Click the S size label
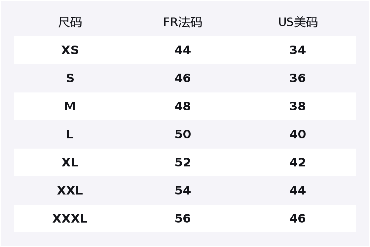The height and width of the screenshot is (247, 370). [70, 78]
